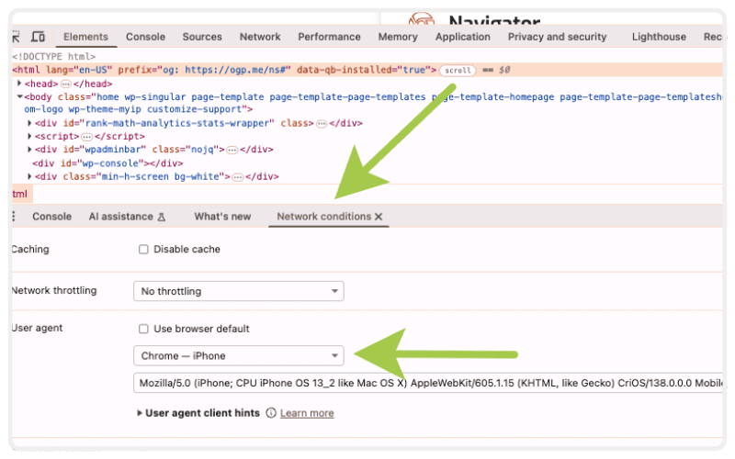Click the html breadcrumb item
Viewport: 735px width, 459px height.
(x=20, y=194)
